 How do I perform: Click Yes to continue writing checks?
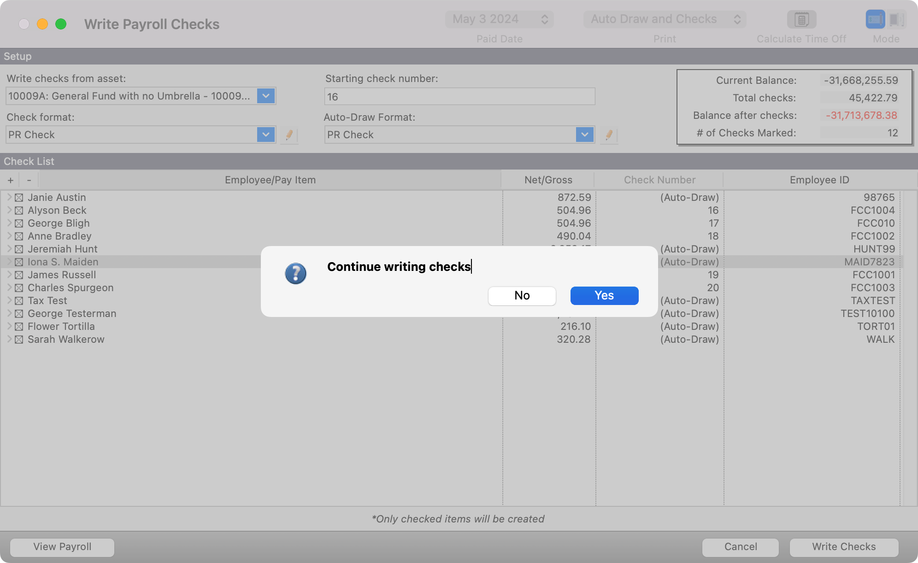604,295
